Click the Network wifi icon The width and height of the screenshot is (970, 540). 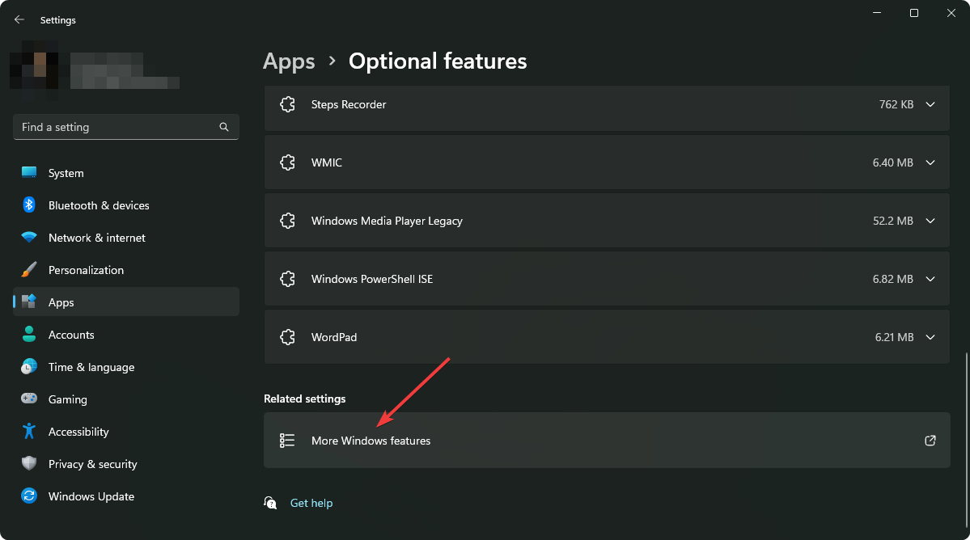coord(29,237)
